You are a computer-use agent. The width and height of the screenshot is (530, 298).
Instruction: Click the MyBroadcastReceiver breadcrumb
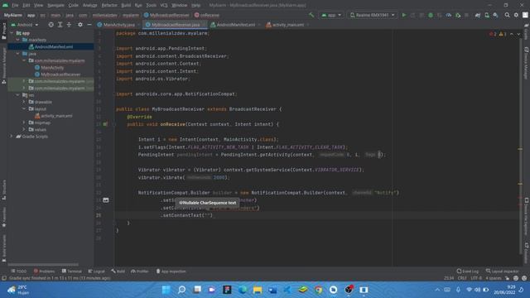[x=166, y=15]
